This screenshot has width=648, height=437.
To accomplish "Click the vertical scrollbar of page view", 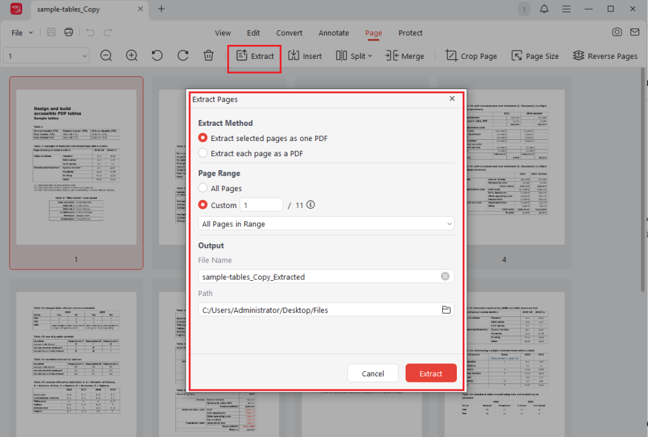I will pyautogui.click(x=644, y=180).
